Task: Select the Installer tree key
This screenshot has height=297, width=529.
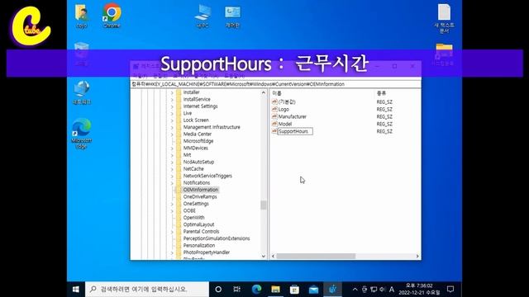Action: point(191,92)
